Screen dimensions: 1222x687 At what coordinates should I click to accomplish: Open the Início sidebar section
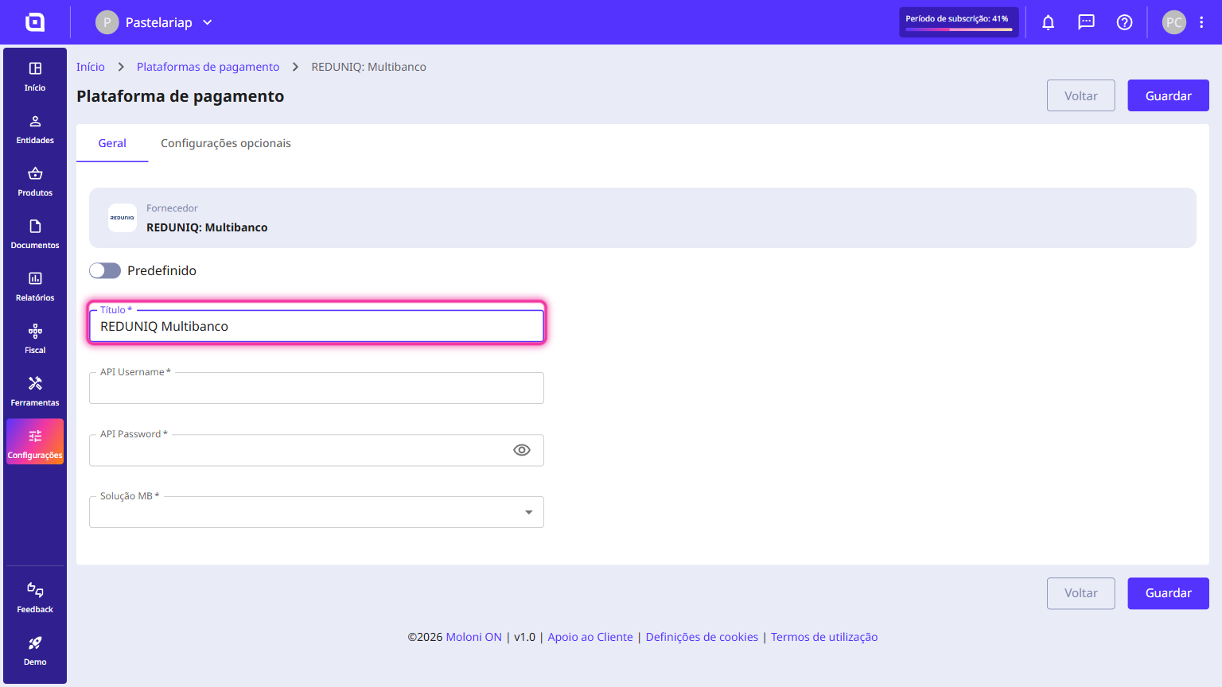pos(35,76)
